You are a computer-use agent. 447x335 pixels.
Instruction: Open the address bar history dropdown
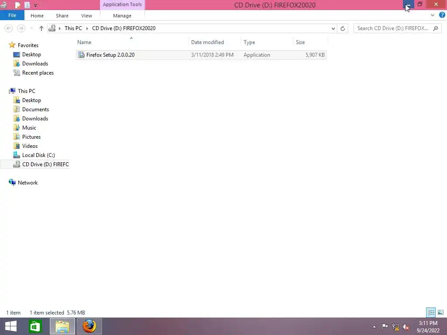coord(333,28)
